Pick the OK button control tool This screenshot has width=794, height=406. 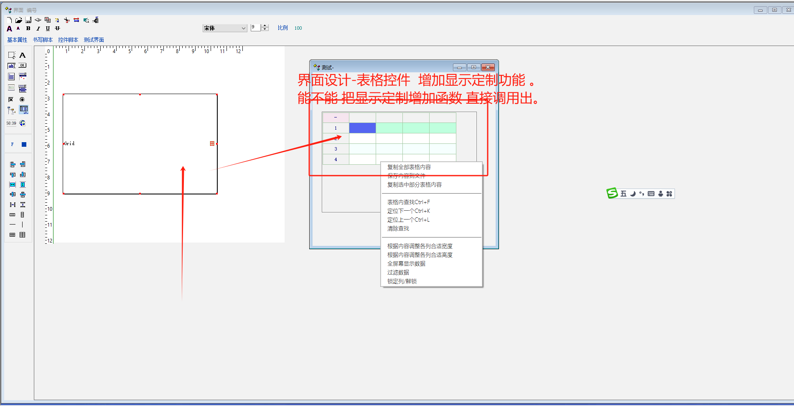[23, 66]
